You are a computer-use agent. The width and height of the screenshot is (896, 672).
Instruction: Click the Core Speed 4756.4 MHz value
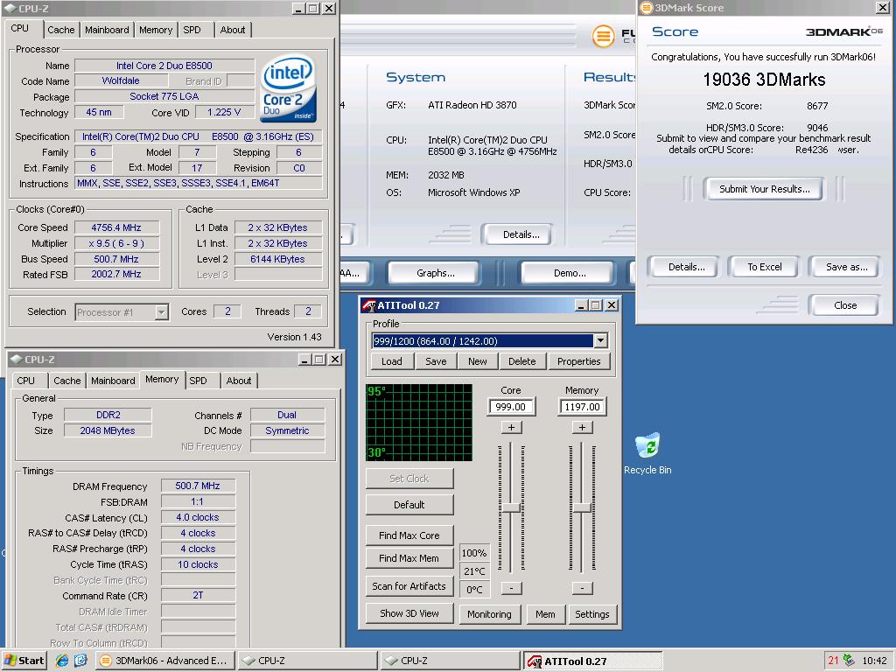click(116, 227)
